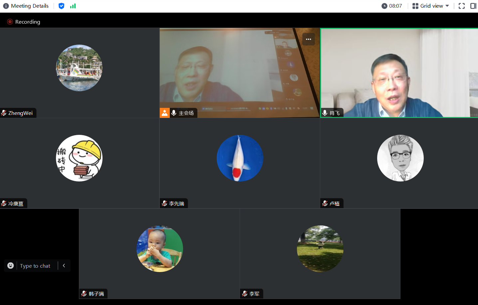
Task: Click the red Recording indicator icon
Action: 10,22
